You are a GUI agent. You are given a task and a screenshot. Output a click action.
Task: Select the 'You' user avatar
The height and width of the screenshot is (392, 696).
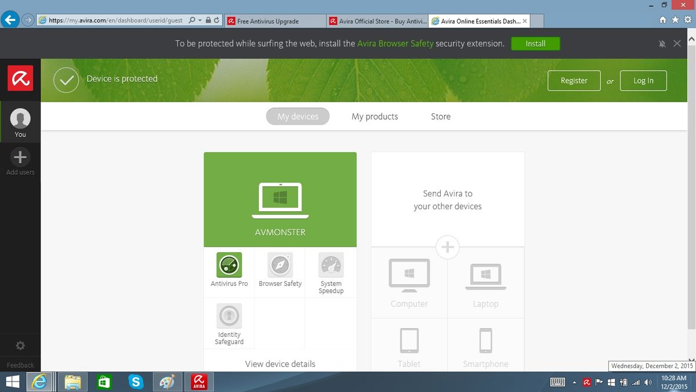[20, 118]
